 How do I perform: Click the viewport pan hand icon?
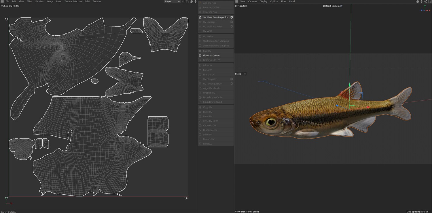coord(417,1)
